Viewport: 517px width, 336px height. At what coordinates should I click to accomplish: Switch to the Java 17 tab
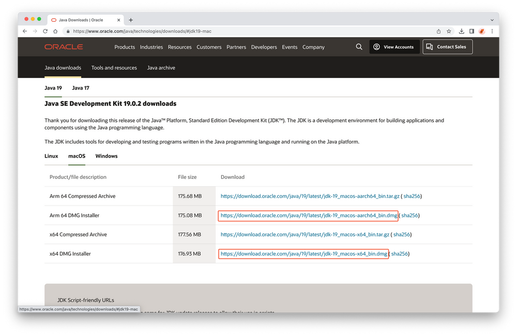[x=81, y=88]
